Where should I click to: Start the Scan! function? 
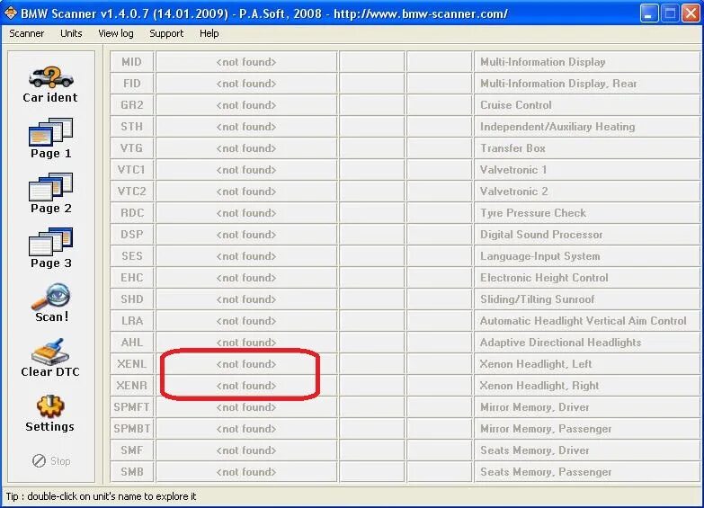point(51,303)
